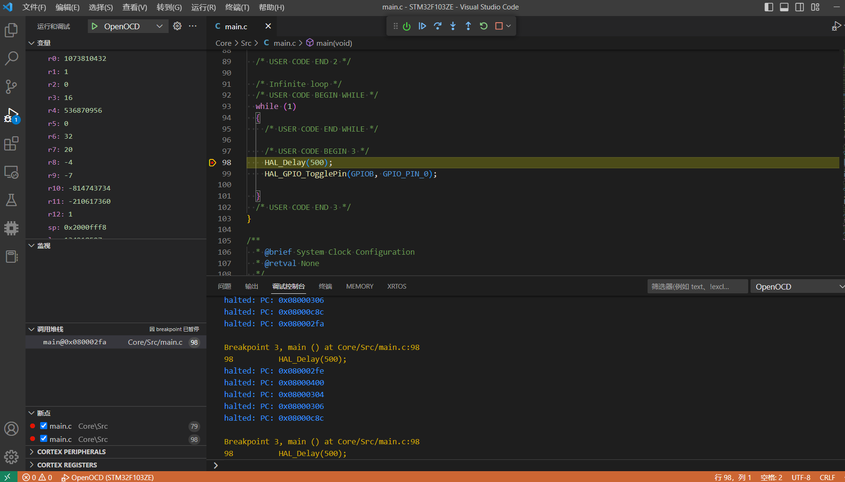Image resolution: width=845 pixels, height=482 pixels.
Task: Open launch.json with gear icon
Action: pyautogui.click(x=177, y=26)
